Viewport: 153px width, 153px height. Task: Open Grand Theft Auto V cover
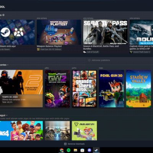pos(84,89)
